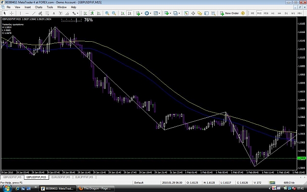Switch to GBPUSDFXF,M5 chart tab
307x192 pixels.
[12, 177]
